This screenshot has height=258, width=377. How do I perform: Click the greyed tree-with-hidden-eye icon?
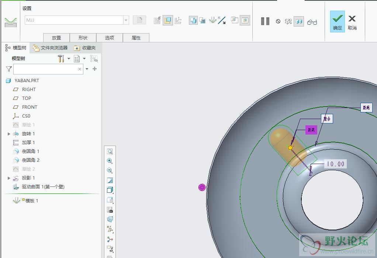point(94,58)
